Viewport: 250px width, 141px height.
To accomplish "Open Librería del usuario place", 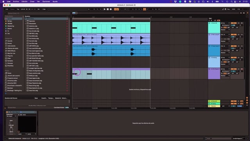I will (x=14, y=76).
